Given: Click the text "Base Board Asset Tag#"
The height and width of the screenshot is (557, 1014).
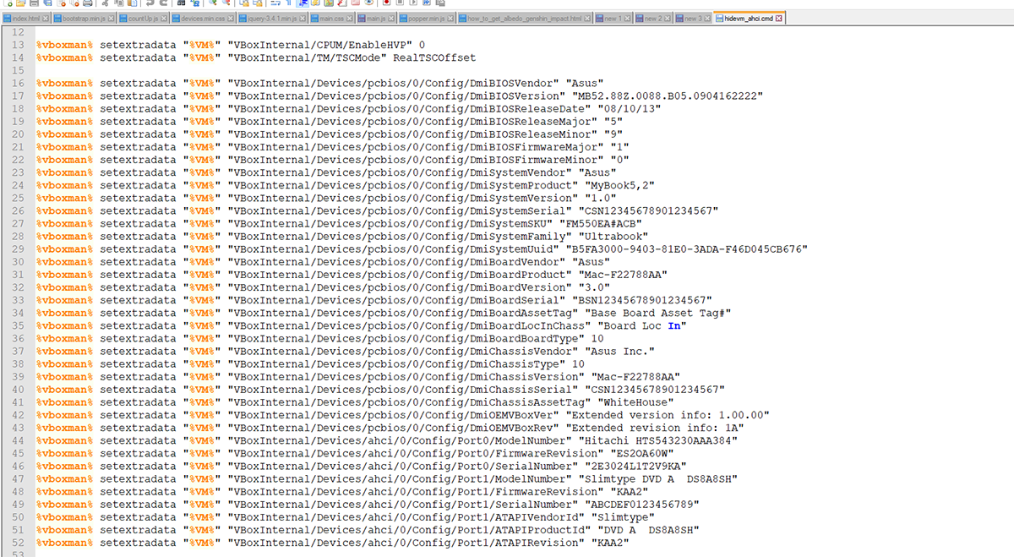Looking at the screenshot, I should 657,313.
